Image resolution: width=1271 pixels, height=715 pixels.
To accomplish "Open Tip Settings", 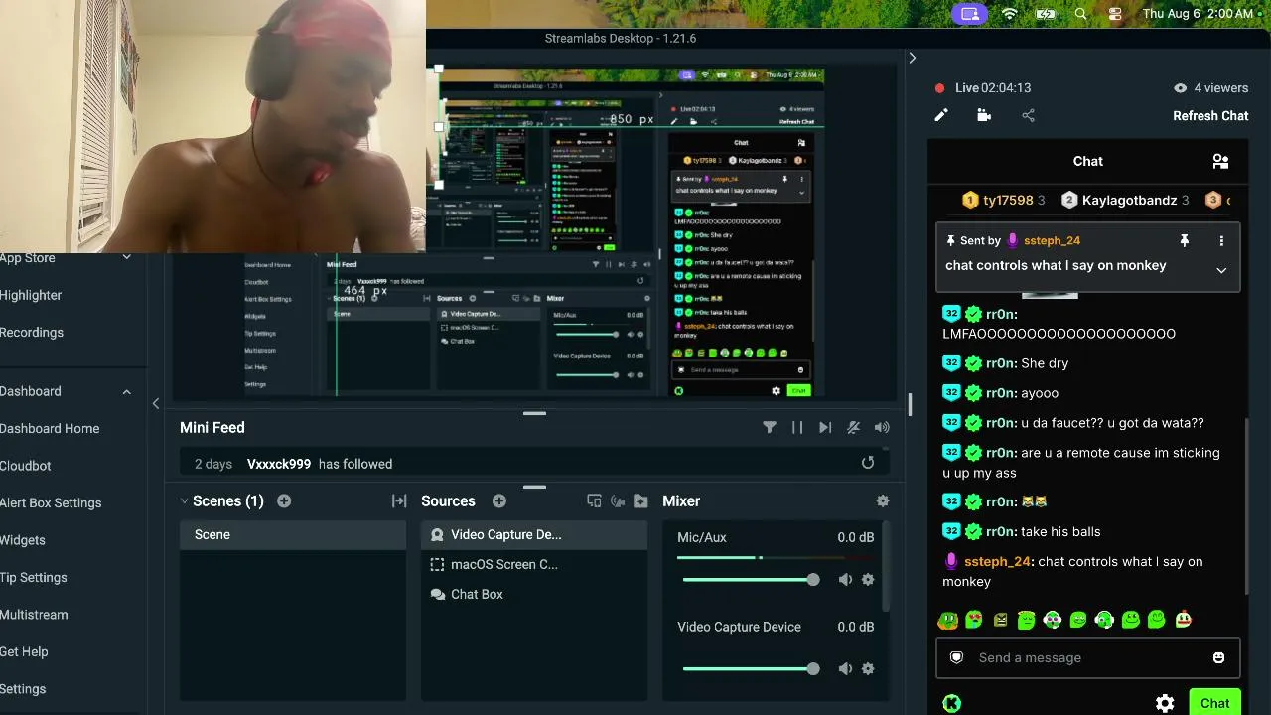I will pos(34,577).
